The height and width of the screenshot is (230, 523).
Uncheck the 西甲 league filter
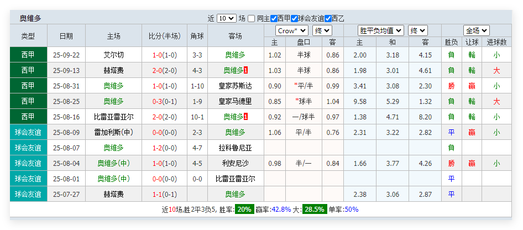pyautogui.click(x=274, y=18)
